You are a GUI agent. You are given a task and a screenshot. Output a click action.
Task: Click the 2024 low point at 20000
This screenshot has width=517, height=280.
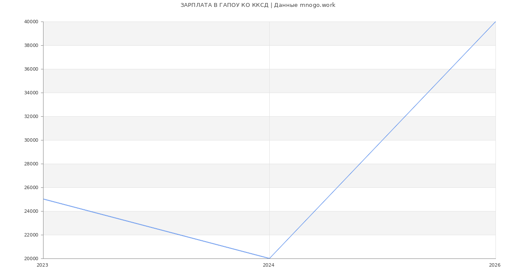[269, 258]
